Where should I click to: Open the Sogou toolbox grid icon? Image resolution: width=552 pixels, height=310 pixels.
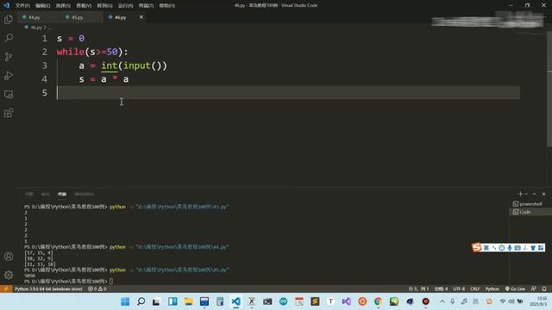(x=541, y=248)
